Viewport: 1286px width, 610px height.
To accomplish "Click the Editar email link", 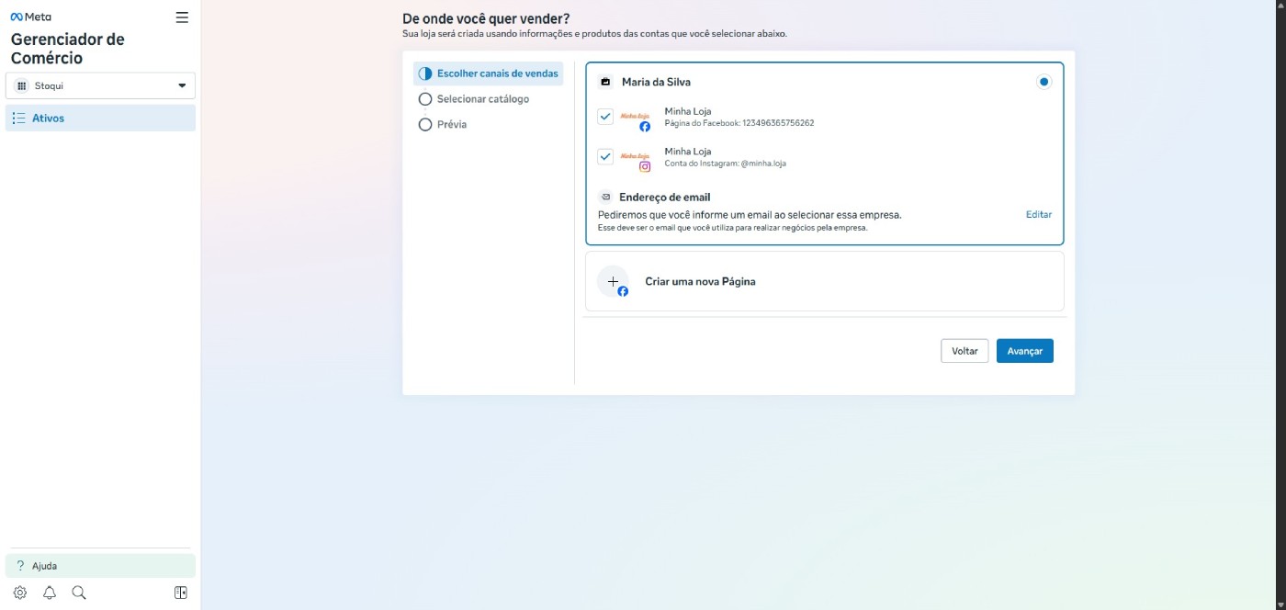I will click(x=1038, y=214).
